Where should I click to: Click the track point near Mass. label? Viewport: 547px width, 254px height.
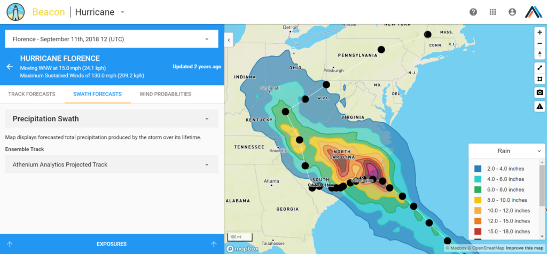coord(428,34)
